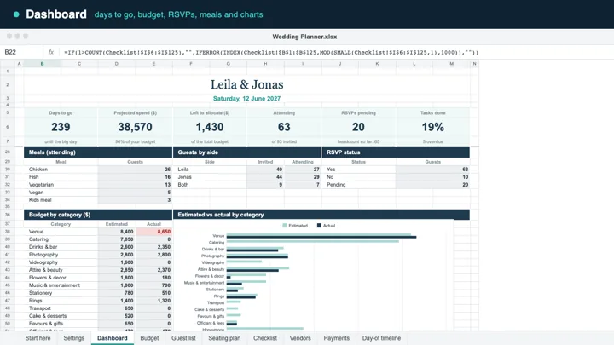
Task: Select row 38 header
Action: (x=8, y=232)
